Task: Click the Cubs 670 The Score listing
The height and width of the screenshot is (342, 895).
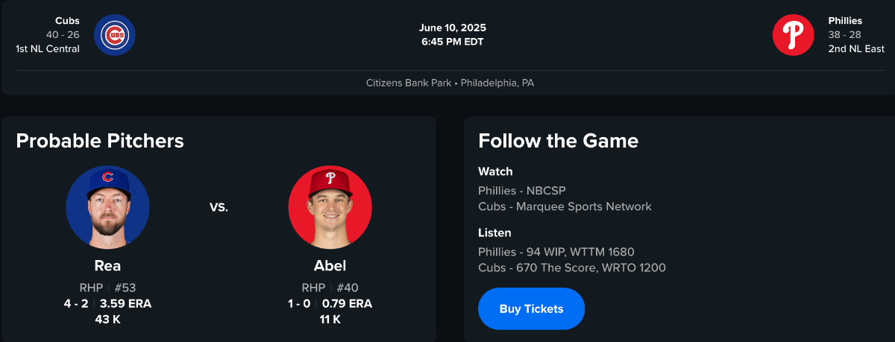Action: pyautogui.click(x=571, y=267)
